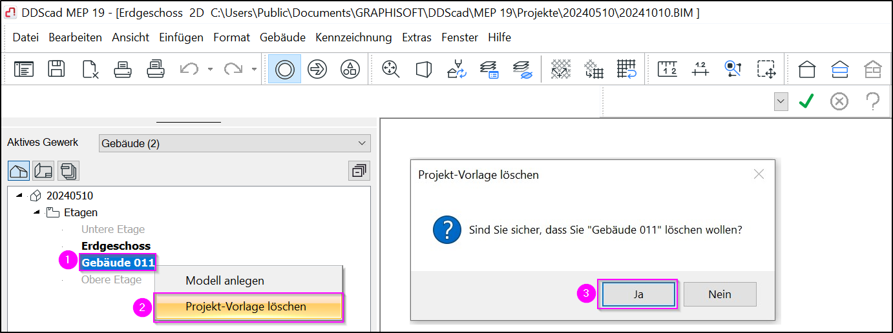Click the plain house outline icon

(x=806, y=69)
